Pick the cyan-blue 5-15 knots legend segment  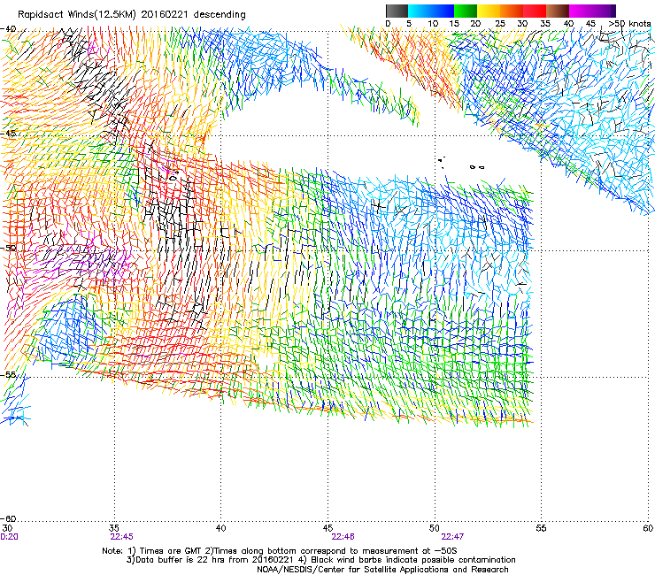pyautogui.click(x=431, y=11)
